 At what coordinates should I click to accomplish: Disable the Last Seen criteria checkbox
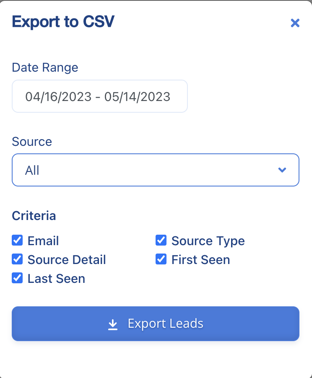[17, 278]
